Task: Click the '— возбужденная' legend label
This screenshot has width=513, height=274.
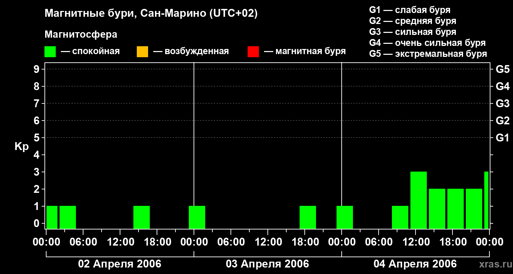Action: [x=191, y=51]
